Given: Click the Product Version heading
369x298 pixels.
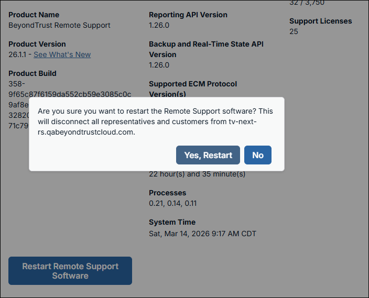Looking at the screenshot, I should pyautogui.click(x=37, y=44).
